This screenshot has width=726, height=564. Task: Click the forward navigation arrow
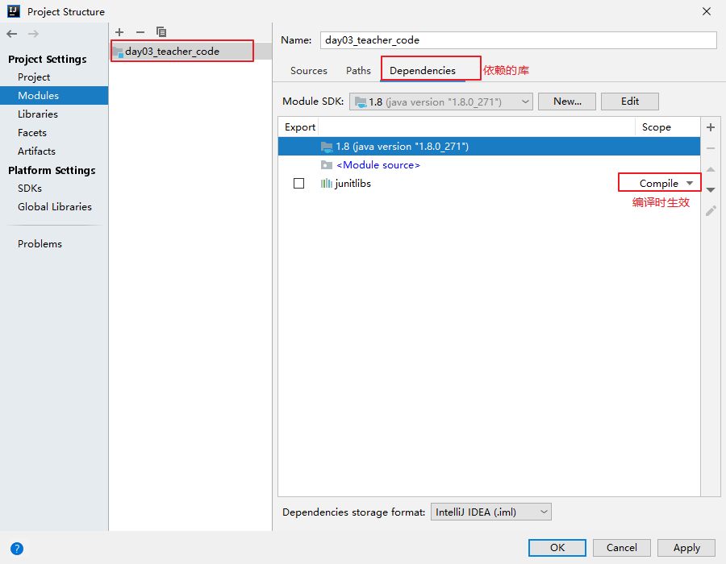click(33, 34)
